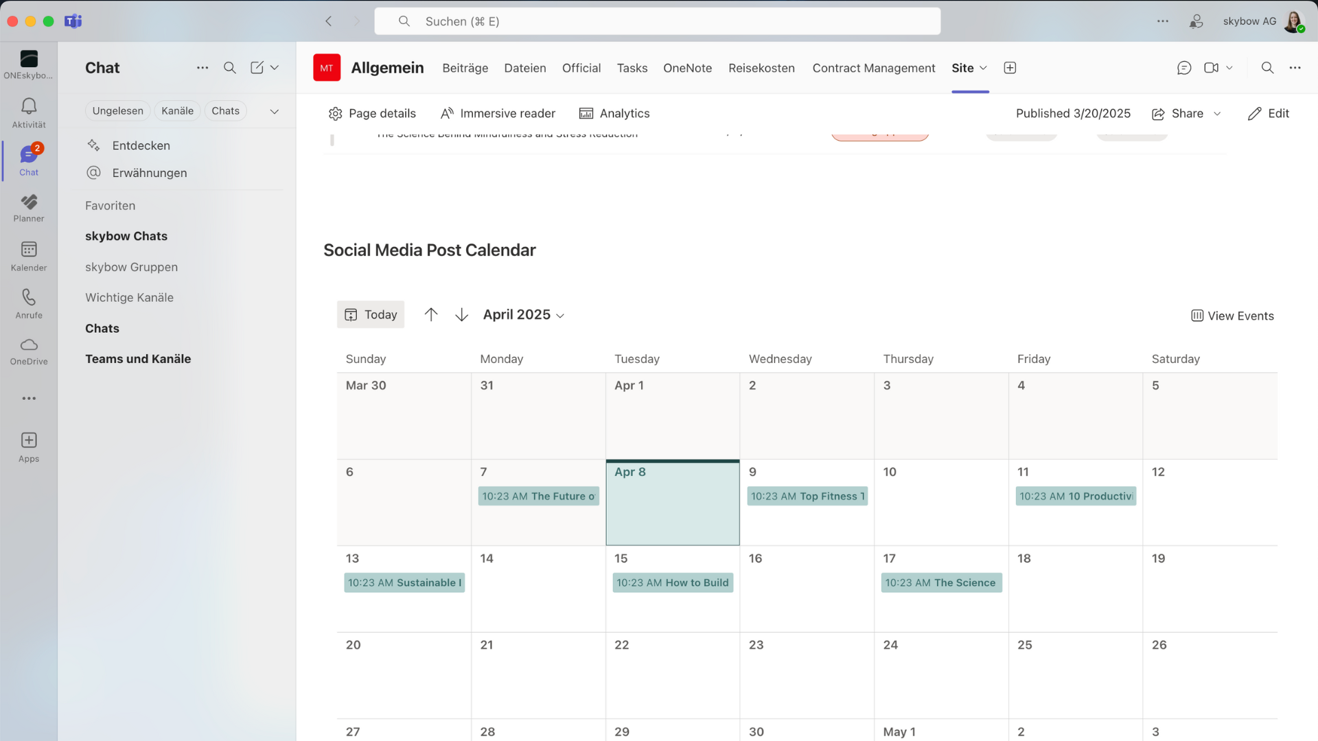Switch to the Dateien tab
Screen dimensions: 1318x741
click(525, 68)
